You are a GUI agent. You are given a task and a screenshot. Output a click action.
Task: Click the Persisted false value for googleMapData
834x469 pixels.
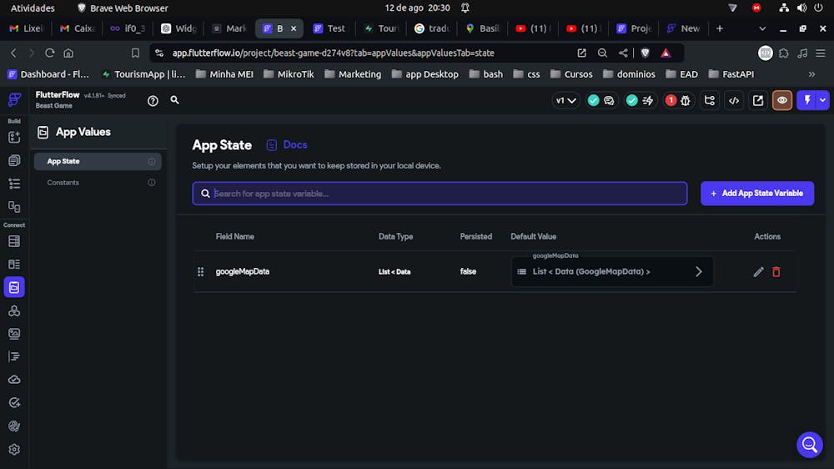point(468,272)
